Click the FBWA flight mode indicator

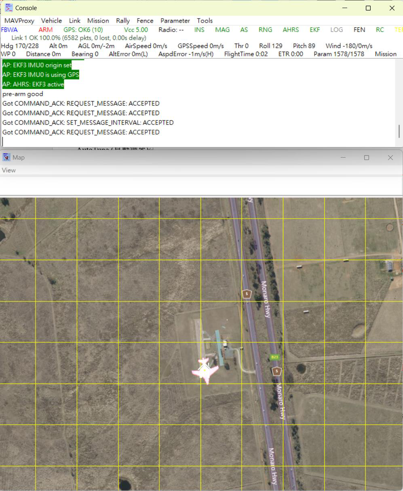coord(9,30)
